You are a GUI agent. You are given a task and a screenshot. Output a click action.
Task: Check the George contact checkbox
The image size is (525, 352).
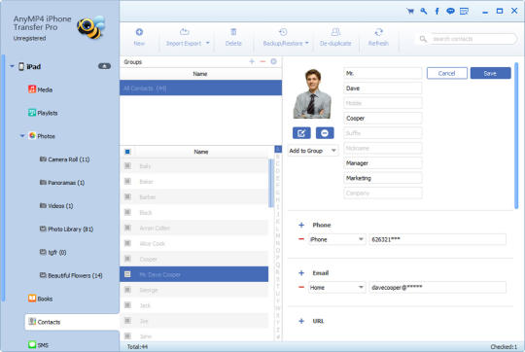[x=127, y=290]
